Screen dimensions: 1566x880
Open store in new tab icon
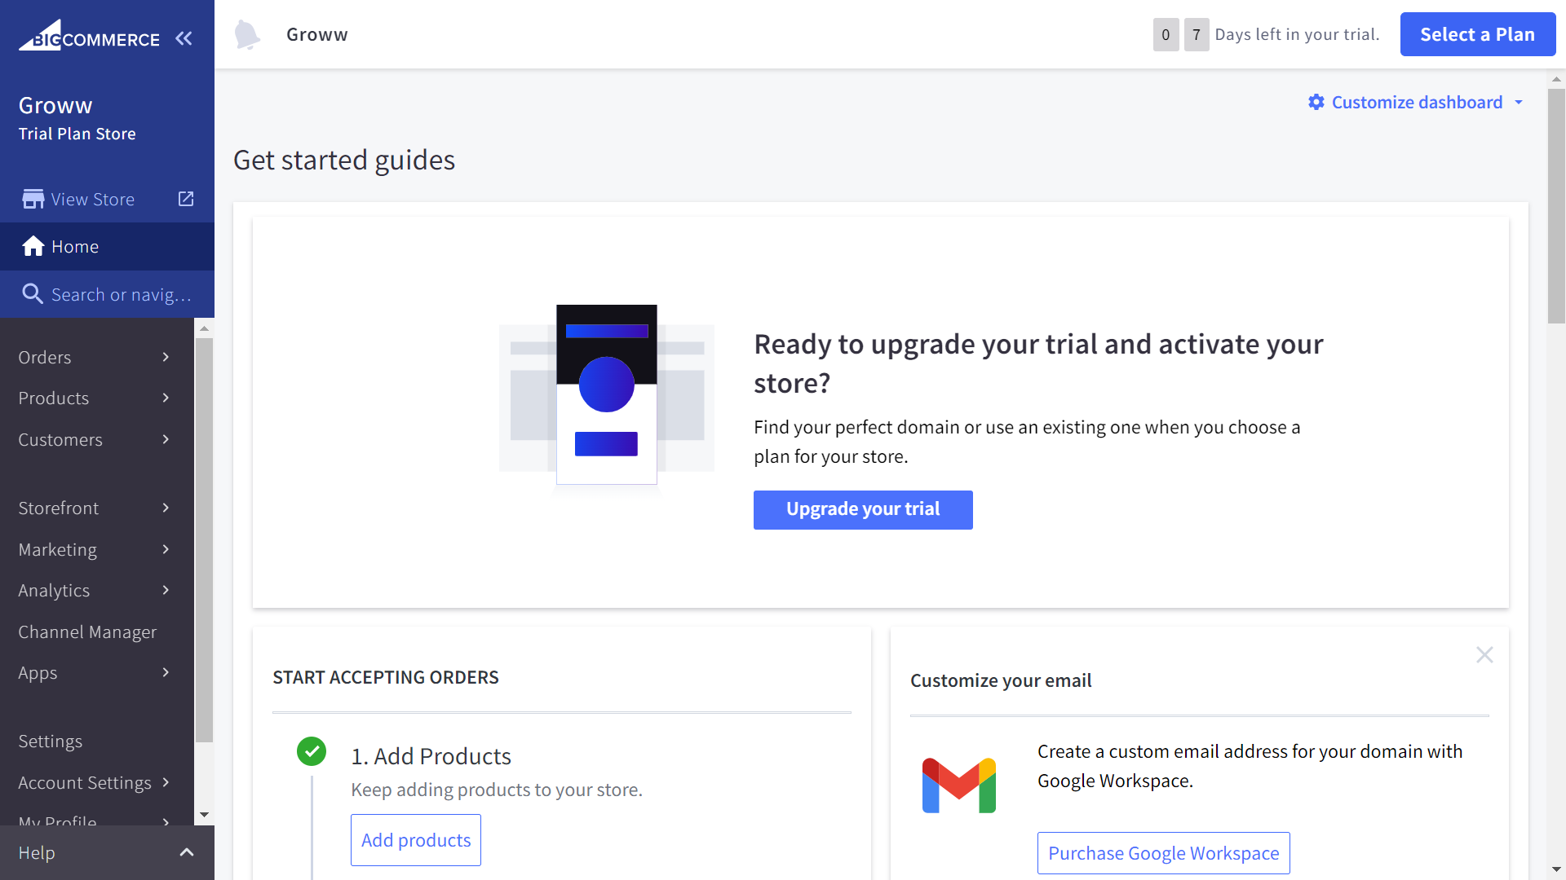[186, 199]
